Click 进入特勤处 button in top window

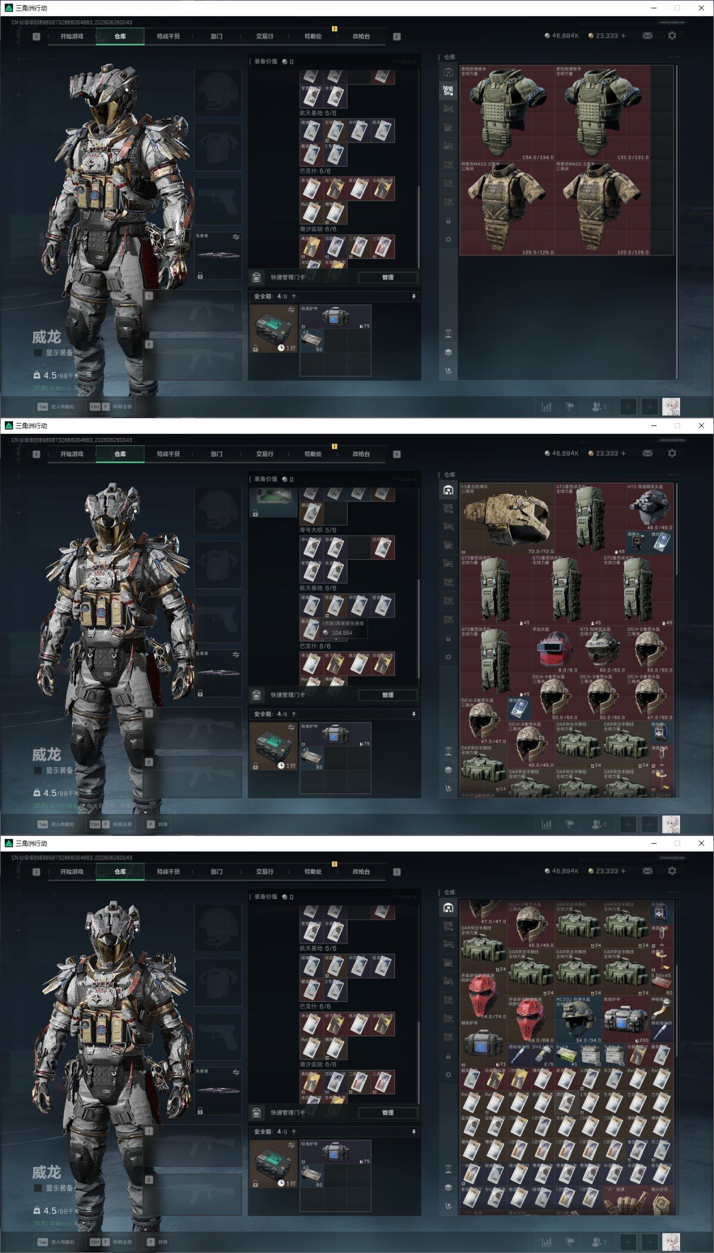[57, 407]
